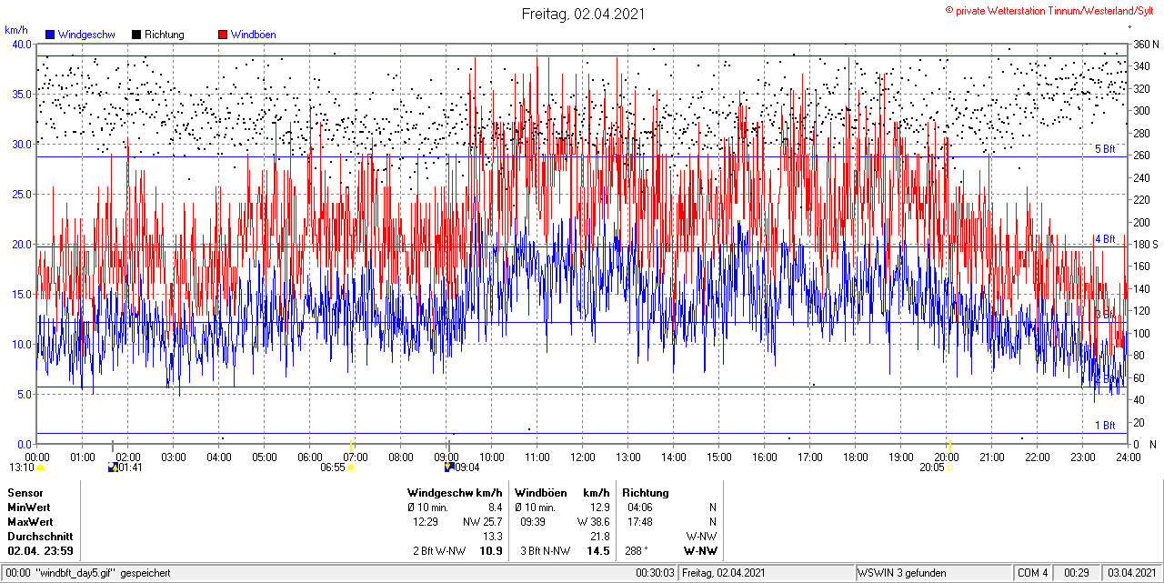Click the 09:39 max gust time
The width and height of the screenshot is (1164, 583).
533,522
